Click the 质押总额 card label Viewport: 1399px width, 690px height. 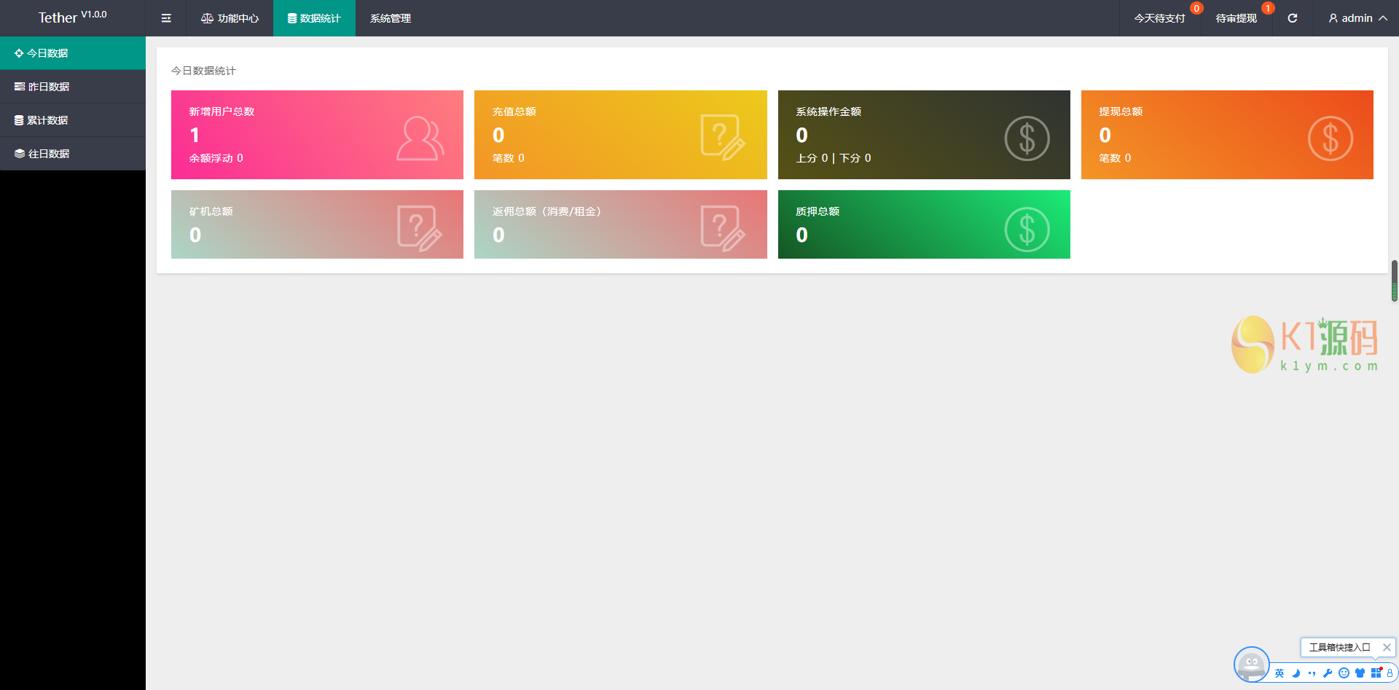[818, 211]
